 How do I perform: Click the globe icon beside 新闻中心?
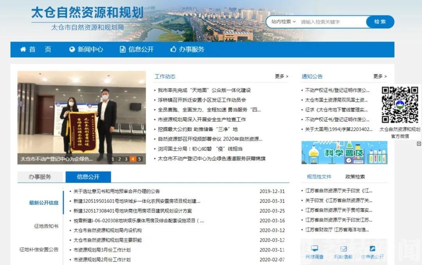coord(72,49)
